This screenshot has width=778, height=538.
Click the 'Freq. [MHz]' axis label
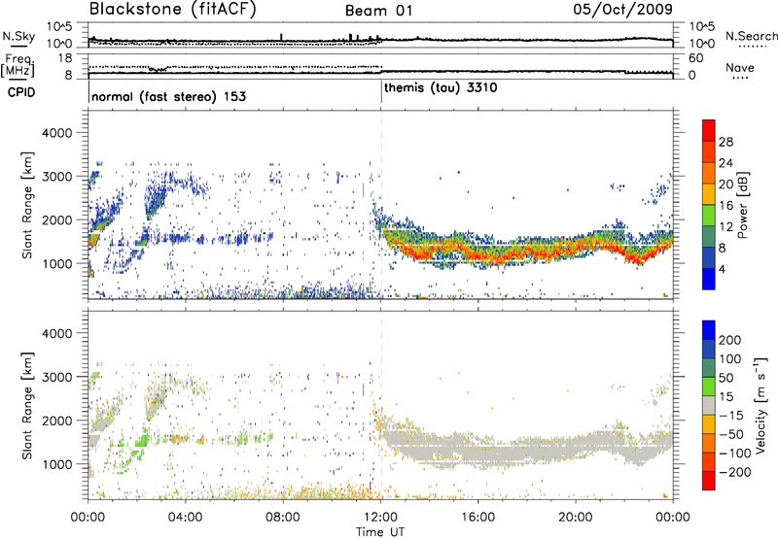18,66
